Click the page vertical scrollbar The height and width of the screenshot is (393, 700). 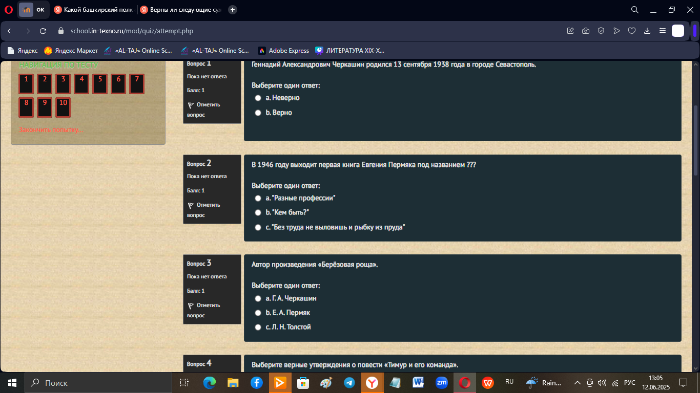click(x=695, y=140)
